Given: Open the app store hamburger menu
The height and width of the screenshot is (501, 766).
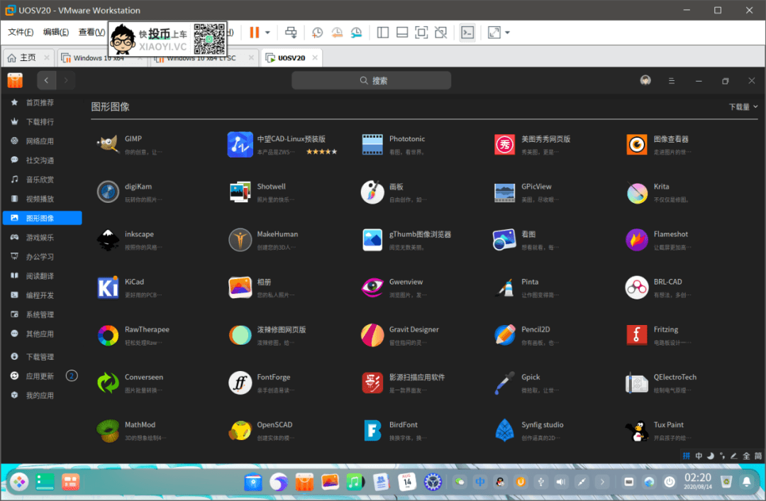Looking at the screenshot, I should 672,81.
